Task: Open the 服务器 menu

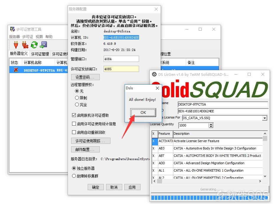Action: coord(14,37)
